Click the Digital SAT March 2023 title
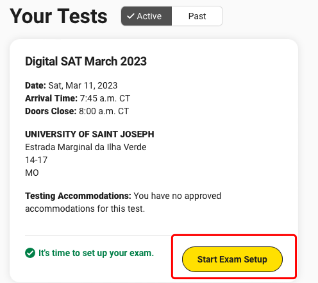The image size is (318, 283). pyautogui.click(x=86, y=62)
